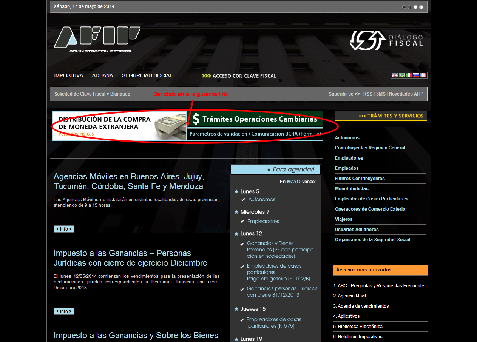The width and height of the screenshot is (477, 342).
Task: Open Ganancias personas jurídicas cierre 31/12/2013
Action: tap(282, 291)
